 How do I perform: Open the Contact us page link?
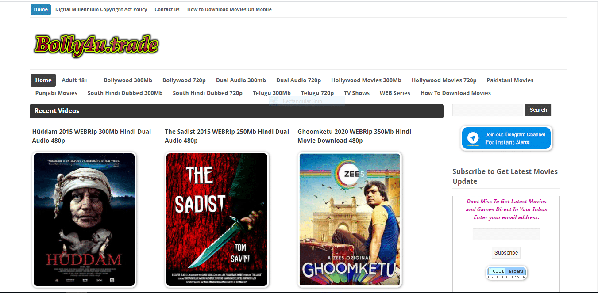click(167, 9)
